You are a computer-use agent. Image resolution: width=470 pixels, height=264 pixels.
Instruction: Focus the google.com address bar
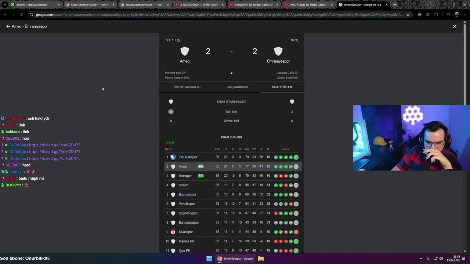219,15
